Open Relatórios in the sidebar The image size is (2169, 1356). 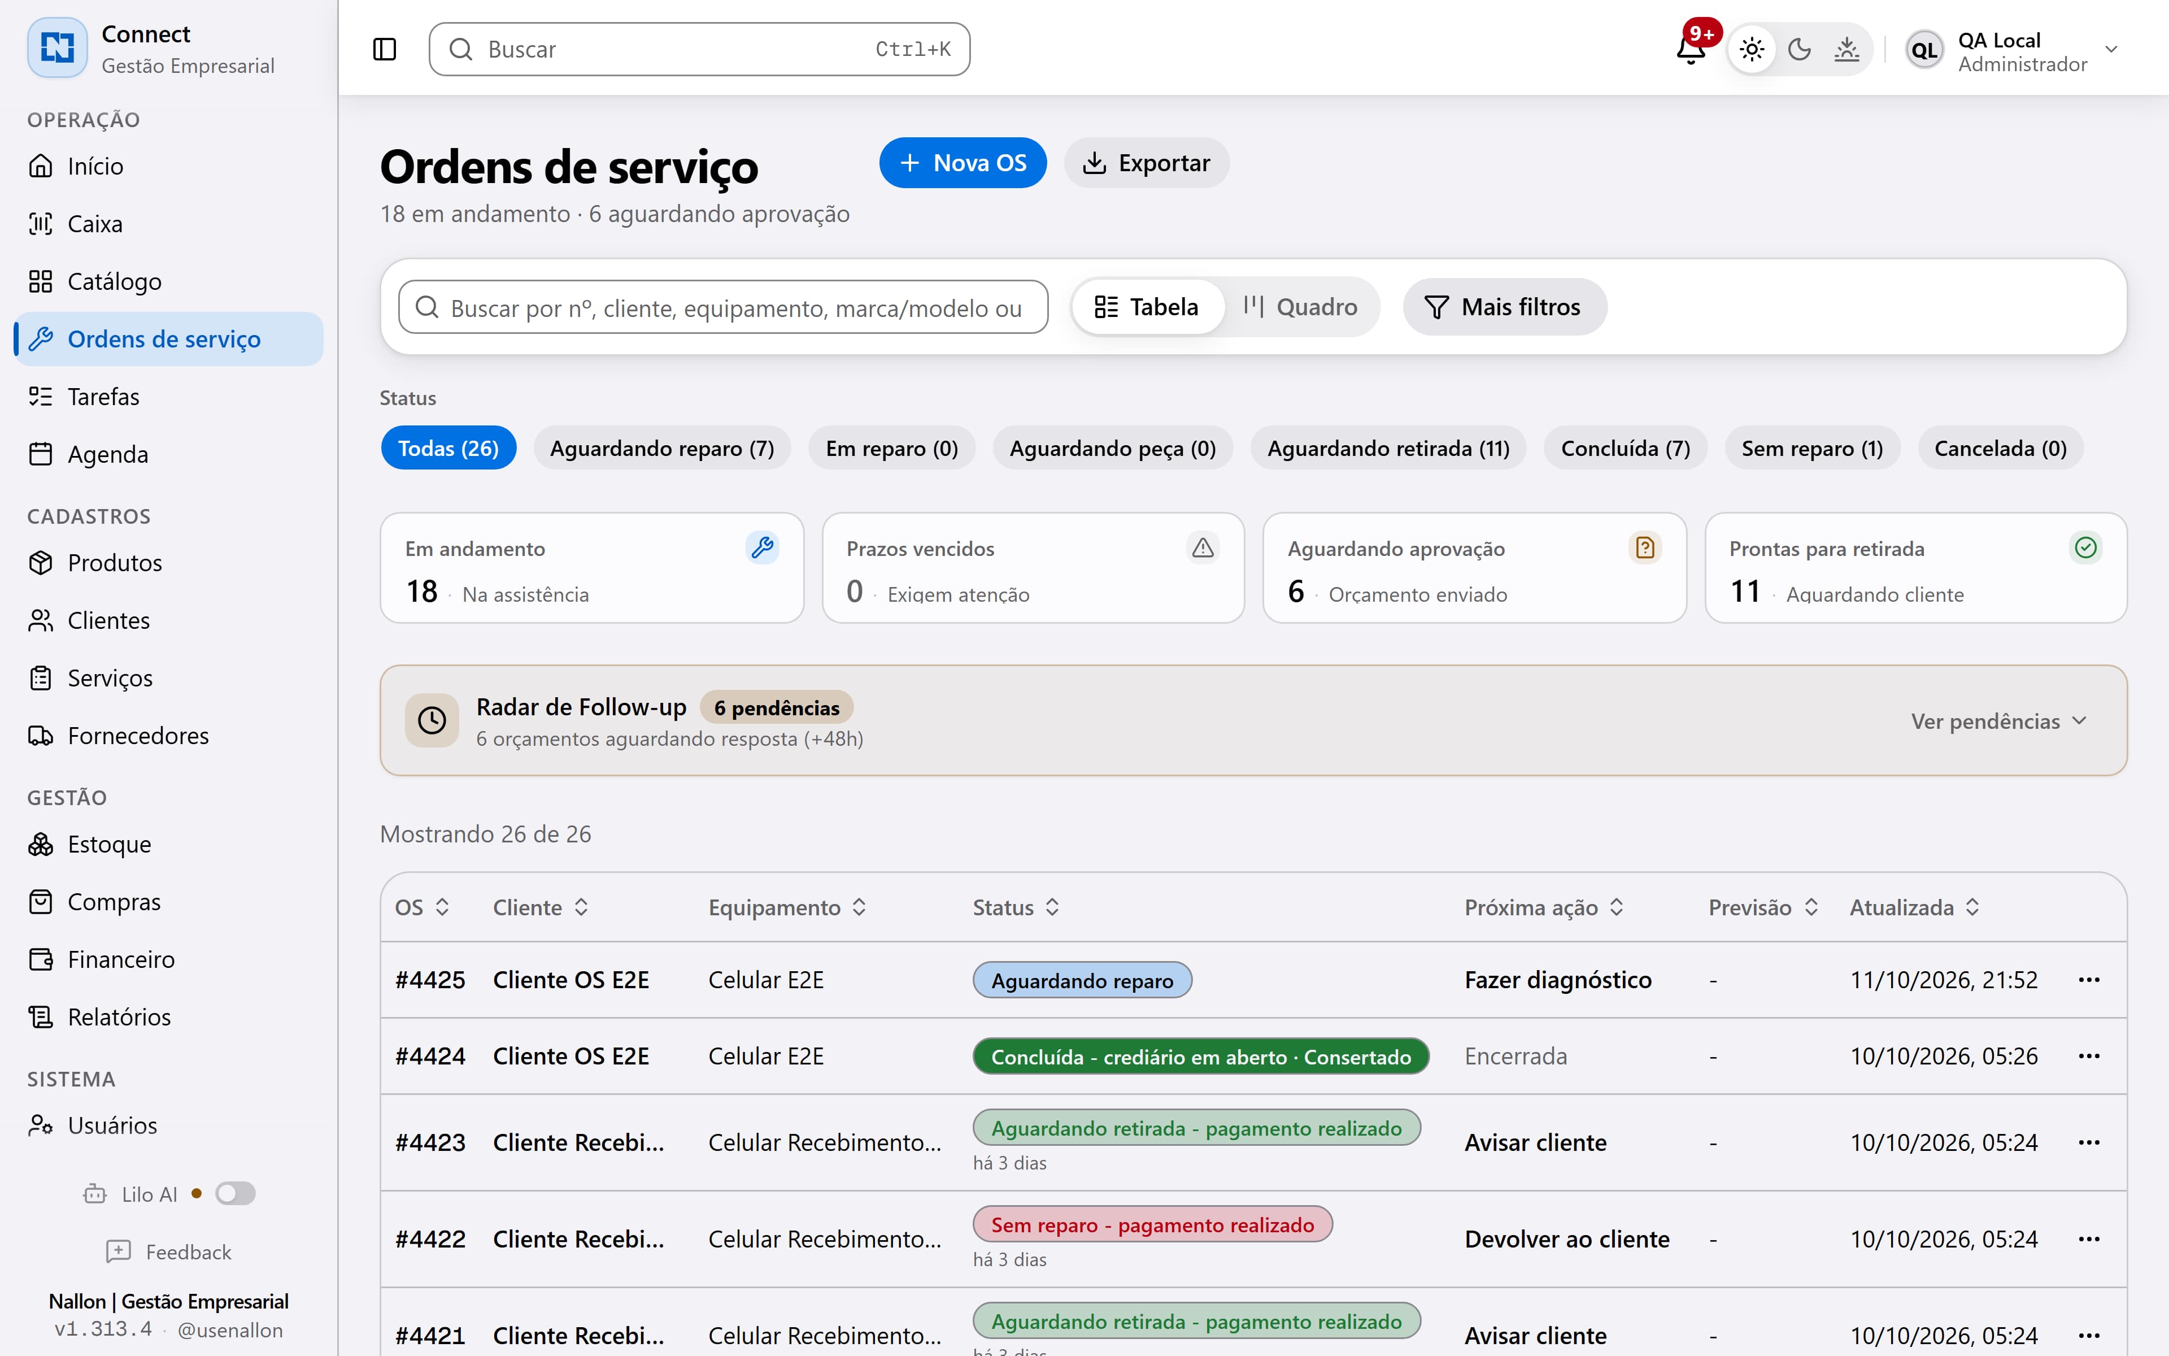[x=168, y=1017]
